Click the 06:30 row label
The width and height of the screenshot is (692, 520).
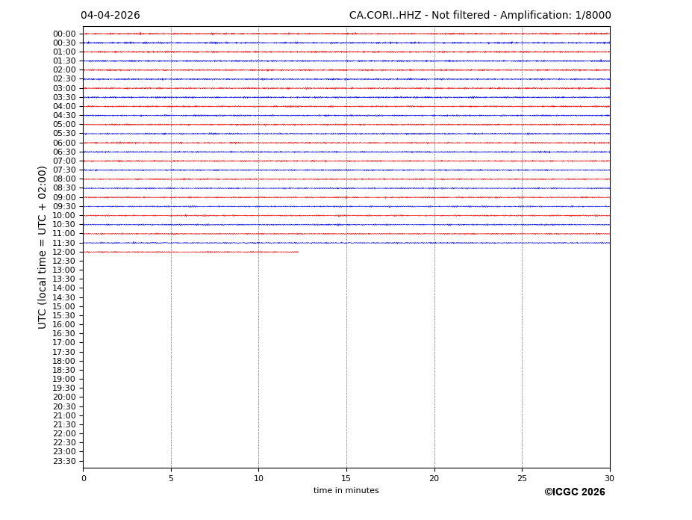[x=64, y=152]
